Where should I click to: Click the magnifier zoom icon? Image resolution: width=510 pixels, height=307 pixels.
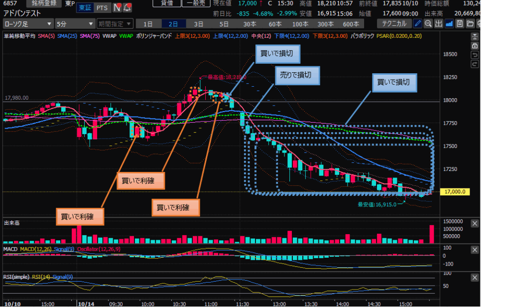pos(428,23)
